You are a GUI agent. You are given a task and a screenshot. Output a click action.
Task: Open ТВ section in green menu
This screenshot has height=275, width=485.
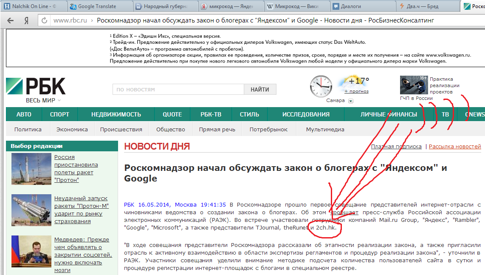point(445,114)
